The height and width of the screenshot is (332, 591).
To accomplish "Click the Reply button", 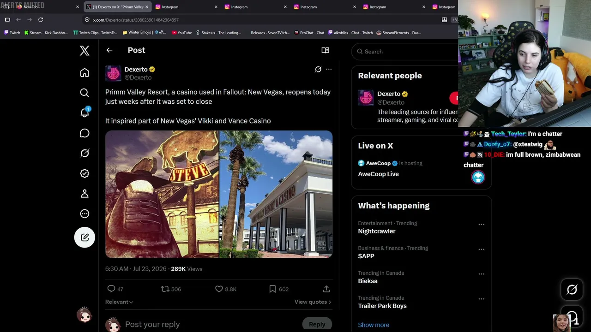I will pyautogui.click(x=317, y=324).
